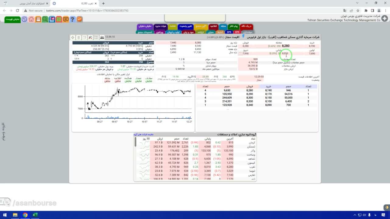Open the مقایسه شرکت های گروه link
The image size is (390, 219).
pos(144,134)
